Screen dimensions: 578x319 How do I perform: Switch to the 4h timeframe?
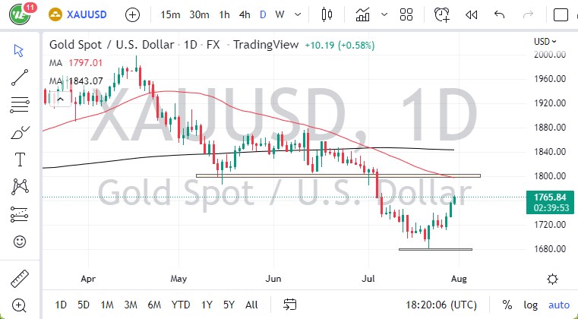(x=244, y=14)
